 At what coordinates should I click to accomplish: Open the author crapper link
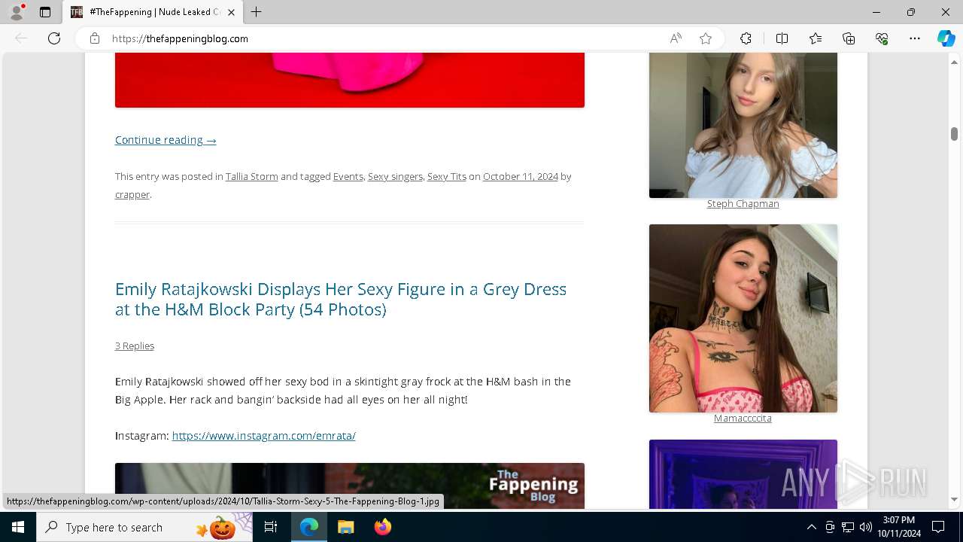point(132,194)
